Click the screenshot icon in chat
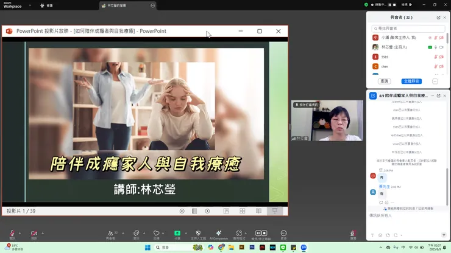 [396, 235]
